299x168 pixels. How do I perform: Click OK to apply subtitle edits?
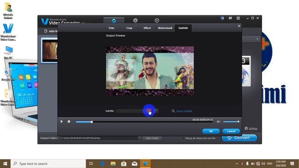click(211, 131)
